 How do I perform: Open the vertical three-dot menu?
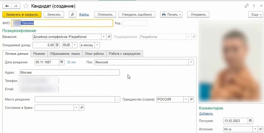pos(254,6)
